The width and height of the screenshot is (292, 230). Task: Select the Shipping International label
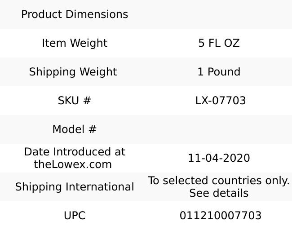75,187
